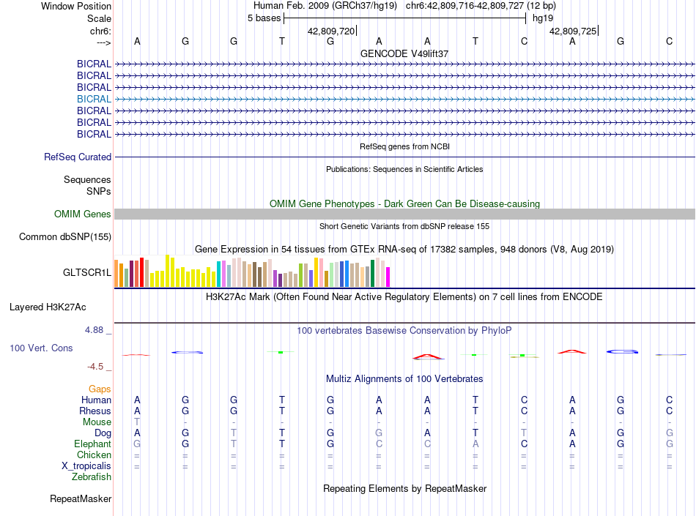The image size is (696, 516).
Task: Select the OMIM Genes track label
Action: click(x=82, y=214)
